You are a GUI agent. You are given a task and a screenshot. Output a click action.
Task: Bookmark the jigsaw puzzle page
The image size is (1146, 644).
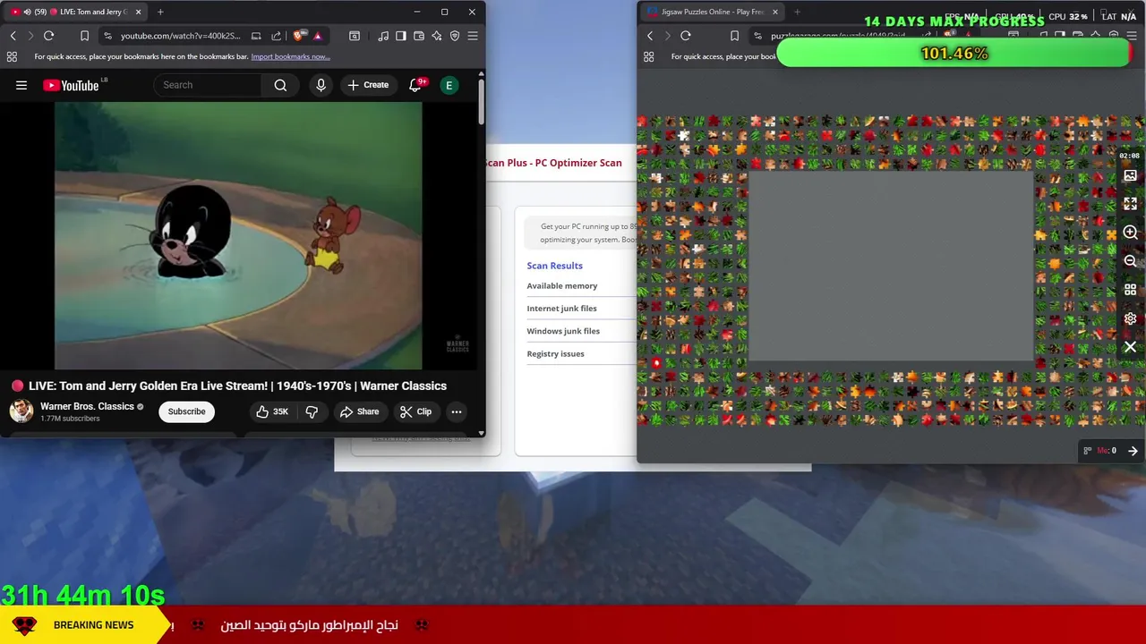click(x=734, y=36)
